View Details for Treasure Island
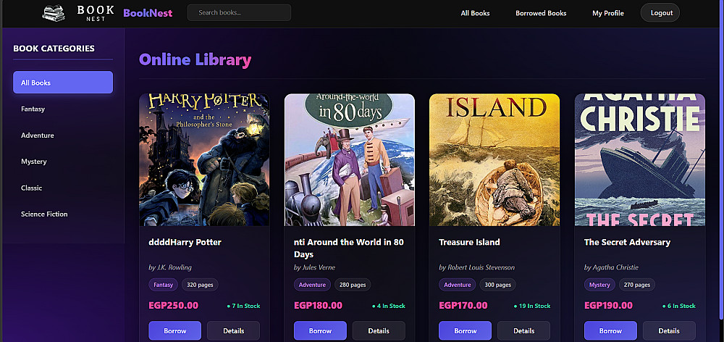 pos(523,331)
